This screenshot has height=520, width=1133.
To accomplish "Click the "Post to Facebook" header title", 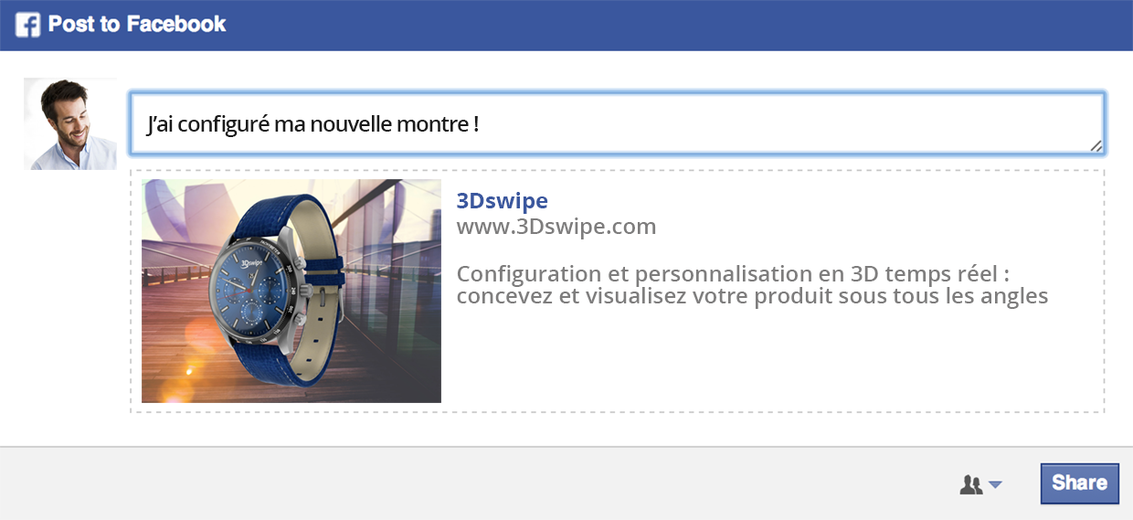I will pos(137,25).
